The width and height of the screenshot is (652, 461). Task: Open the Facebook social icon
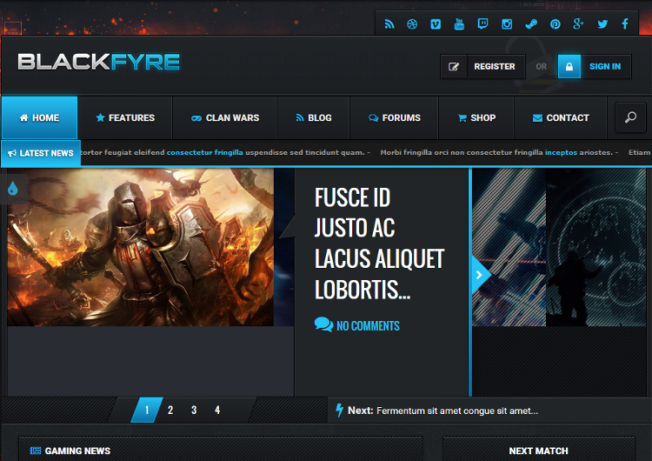click(625, 23)
